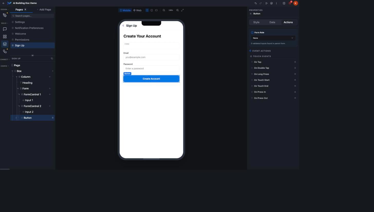Click the 100% zoom level value

[x=171, y=10]
